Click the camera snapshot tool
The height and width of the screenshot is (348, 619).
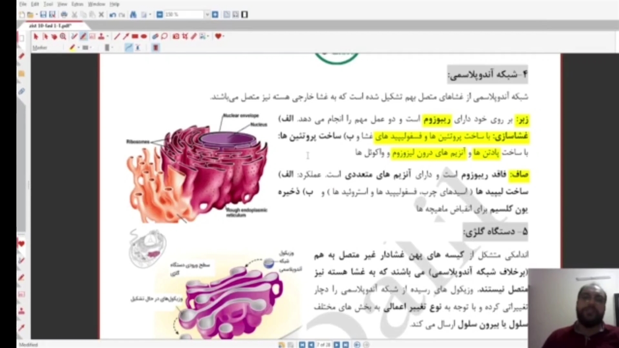point(176,37)
